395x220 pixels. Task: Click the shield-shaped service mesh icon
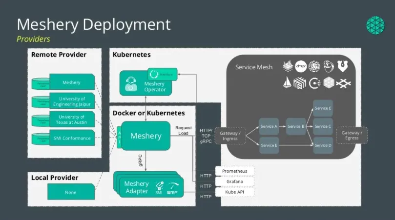[343, 66]
